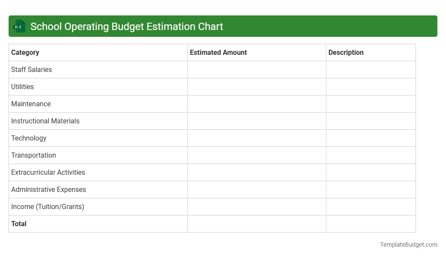Click the Extracurricular Activities cell
This screenshot has width=446, height=257.
point(48,172)
